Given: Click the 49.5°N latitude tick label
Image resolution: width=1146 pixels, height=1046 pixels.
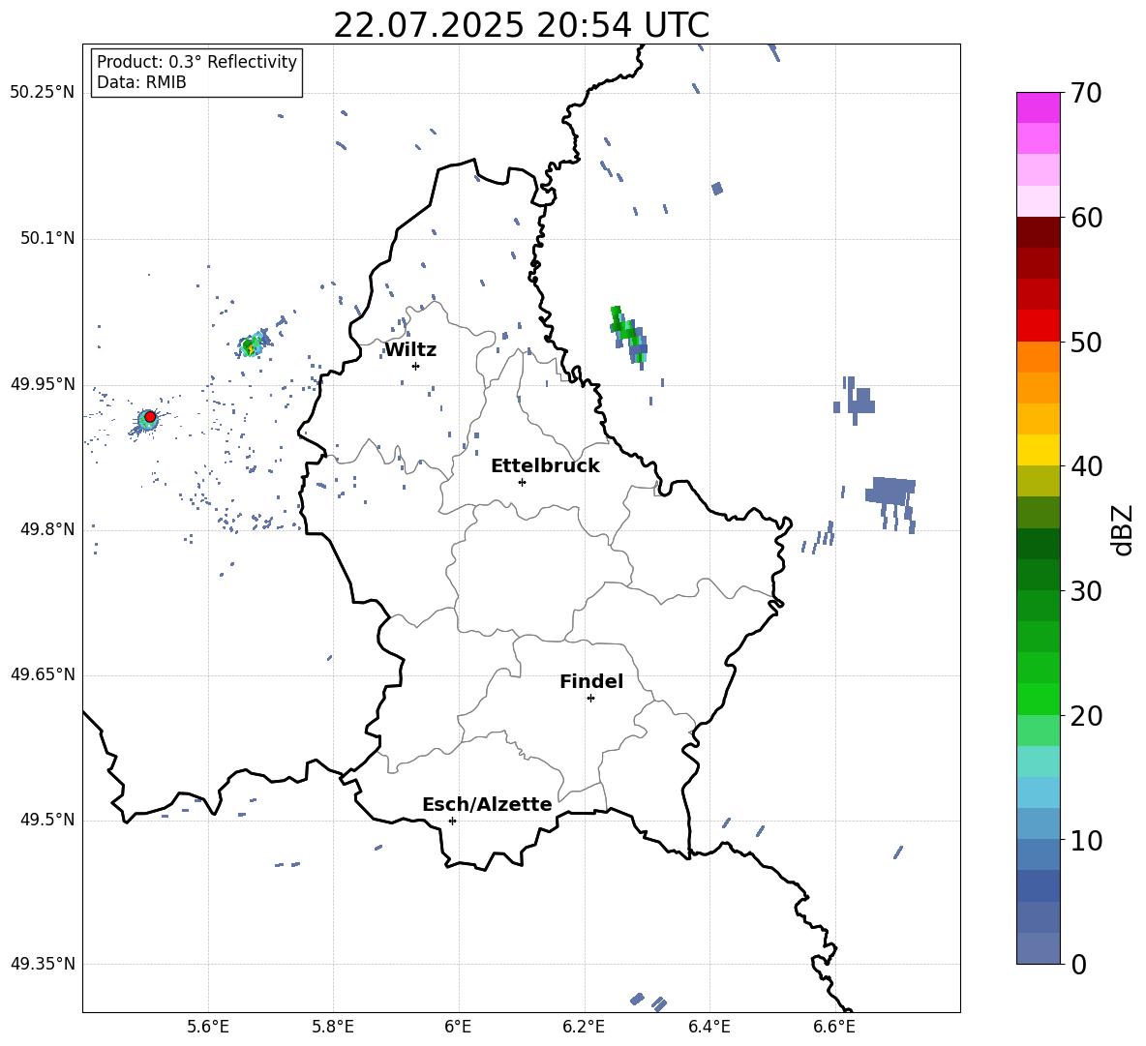Looking at the screenshot, I should pos(47,820).
